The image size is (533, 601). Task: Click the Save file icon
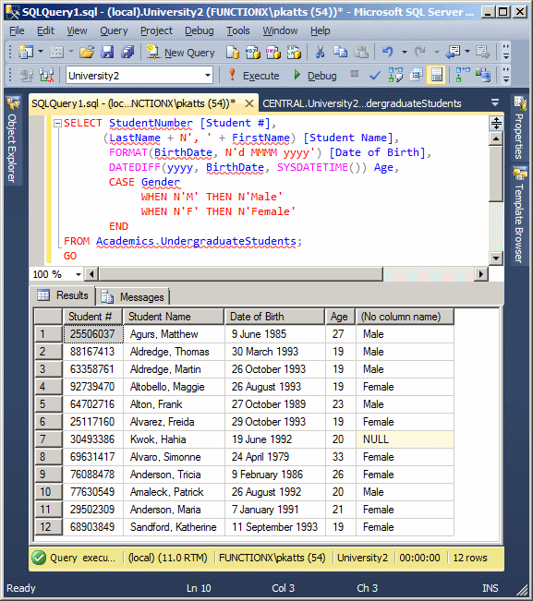(x=107, y=52)
